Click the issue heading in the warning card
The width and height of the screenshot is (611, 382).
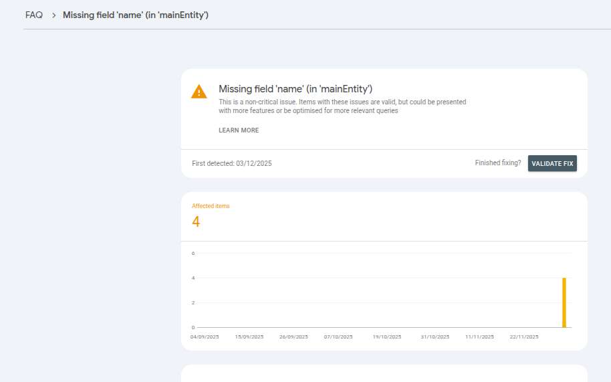click(x=295, y=89)
